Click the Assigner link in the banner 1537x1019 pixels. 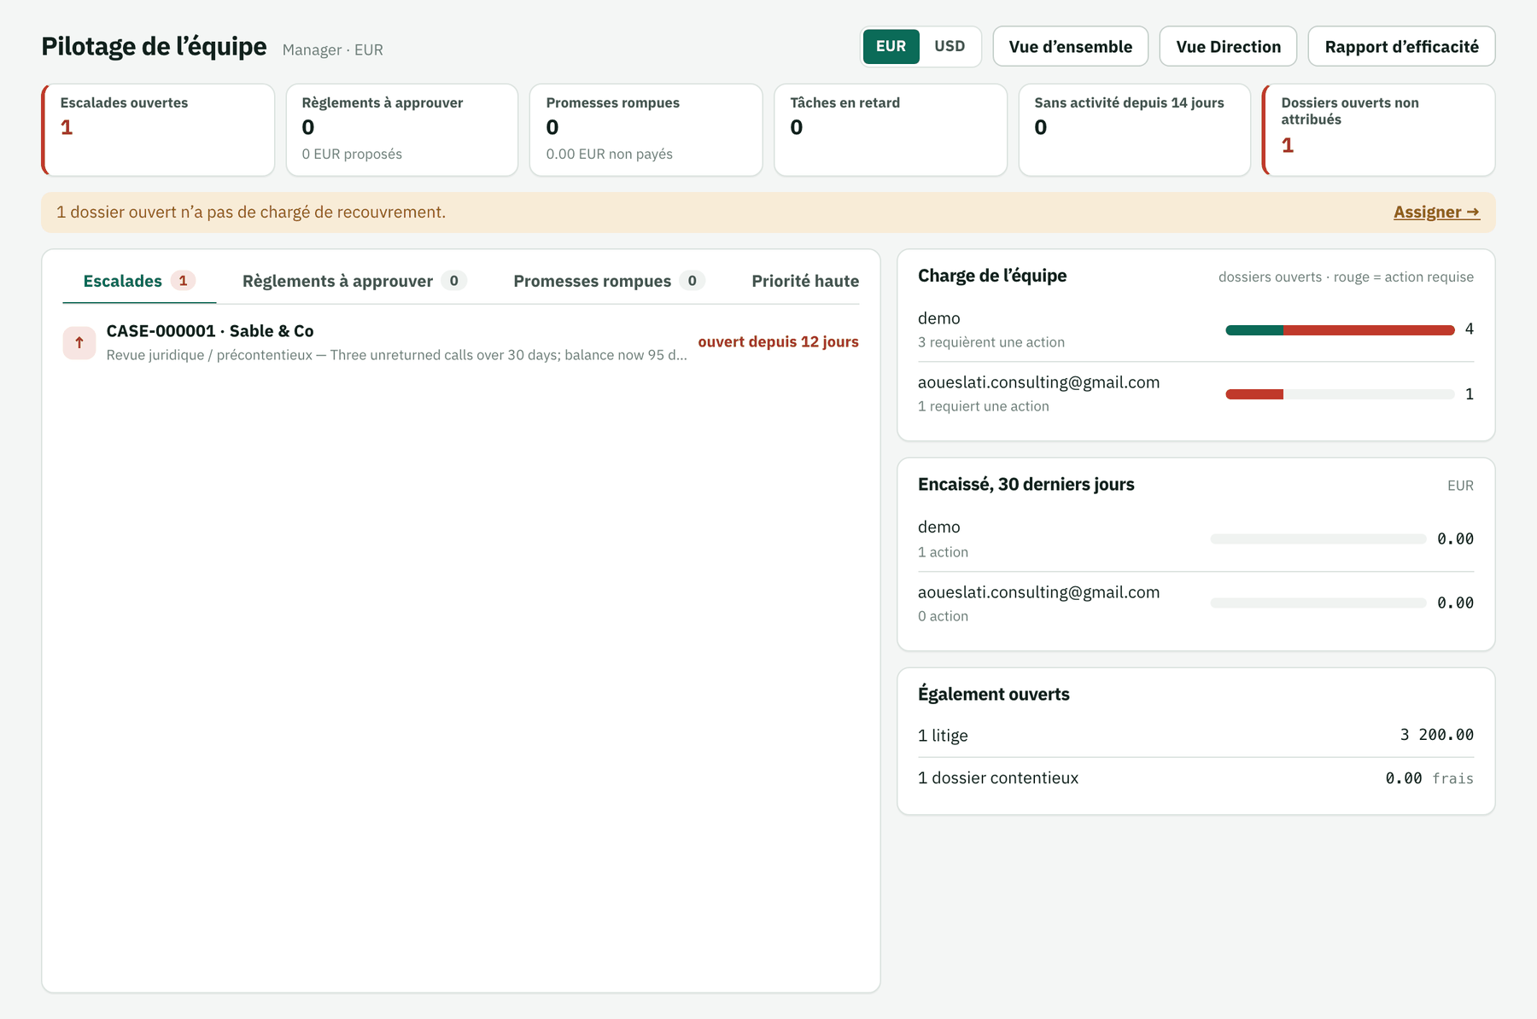(1436, 212)
